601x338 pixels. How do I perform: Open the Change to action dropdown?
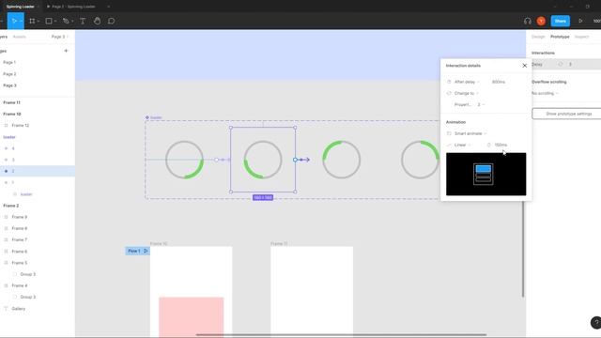coord(466,93)
